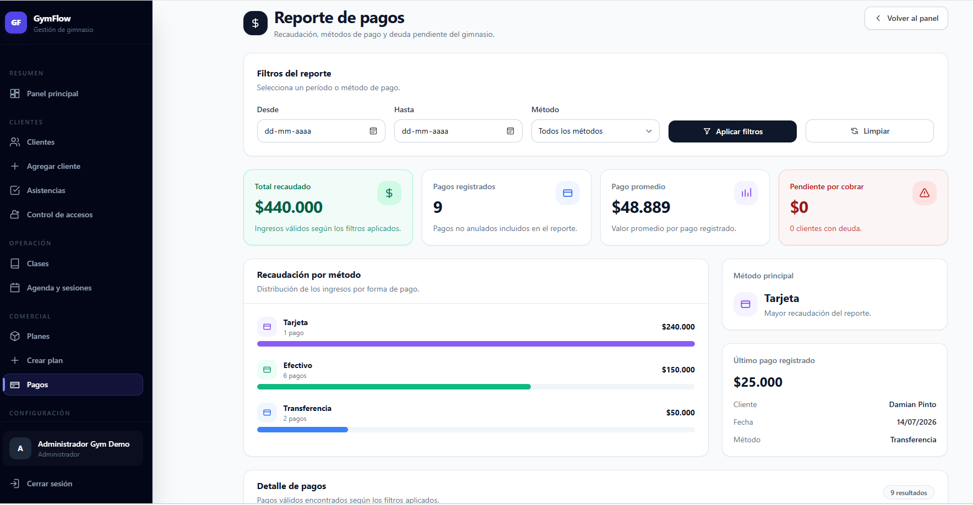The height and width of the screenshot is (505, 973).
Task: Click the $440.000 total recaudado amount
Action: point(289,207)
